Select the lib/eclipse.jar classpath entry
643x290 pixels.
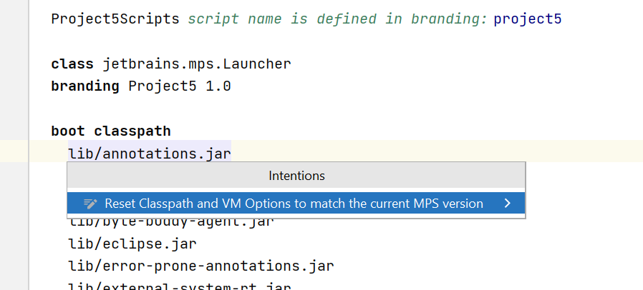click(132, 244)
